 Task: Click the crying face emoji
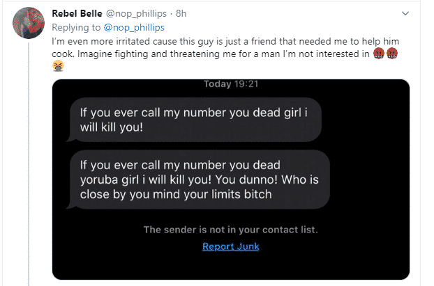pos(59,66)
